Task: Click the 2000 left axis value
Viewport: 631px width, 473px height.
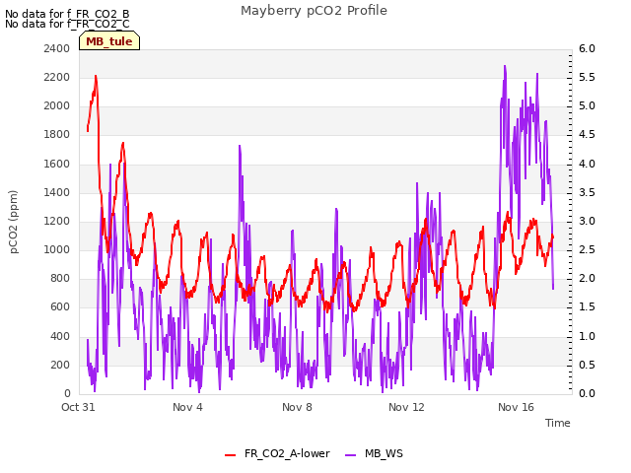Action: 57,105
